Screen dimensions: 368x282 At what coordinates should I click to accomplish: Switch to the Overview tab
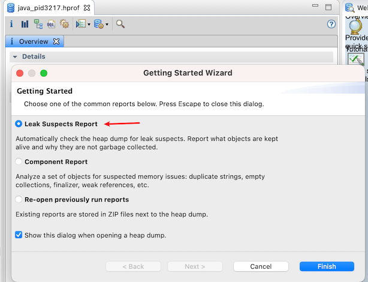click(33, 41)
